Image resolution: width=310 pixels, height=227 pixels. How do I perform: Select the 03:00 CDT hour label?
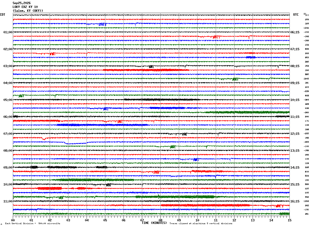click(8, 66)
